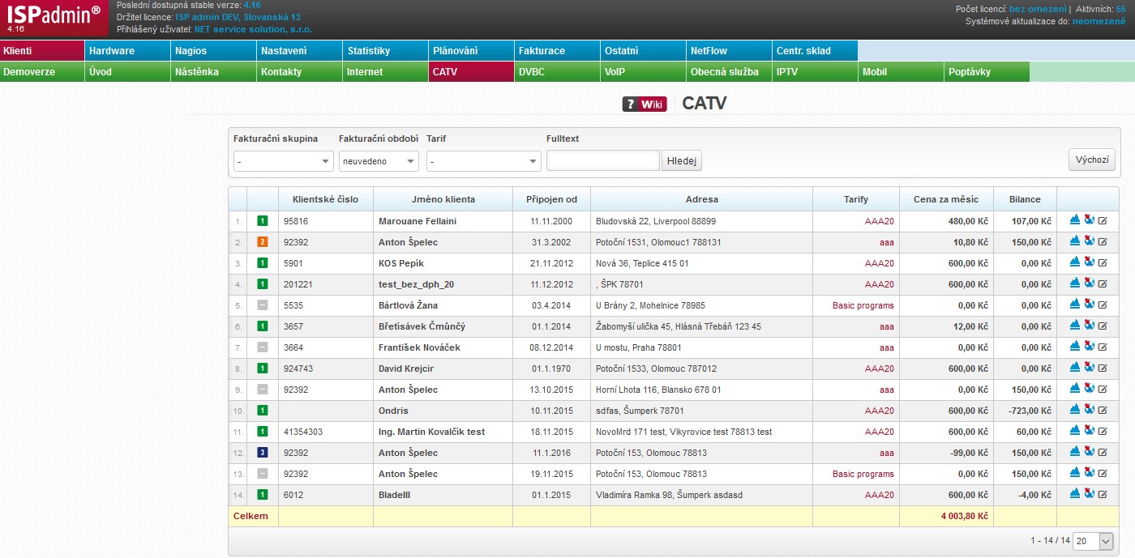This screenshot has height=558, width=1135.
Task: Click orange status badge 2 for Anton Špelec
Action: point(262,241)
